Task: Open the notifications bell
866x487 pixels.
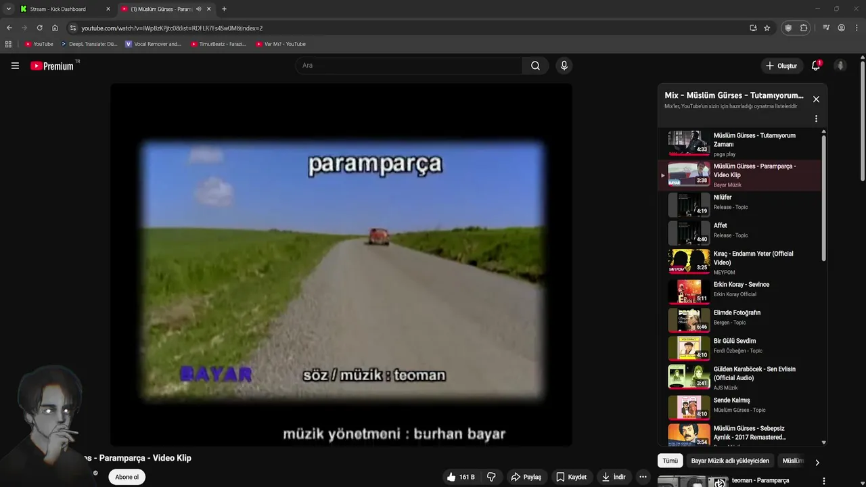Action: click(x=816, y=66)
